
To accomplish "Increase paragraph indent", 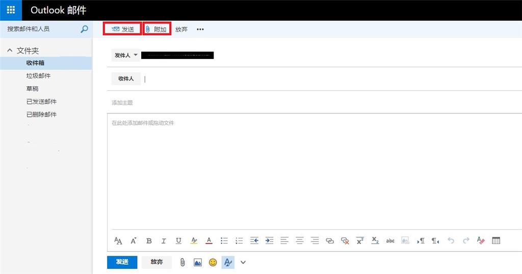I will [x=269, y=241].
